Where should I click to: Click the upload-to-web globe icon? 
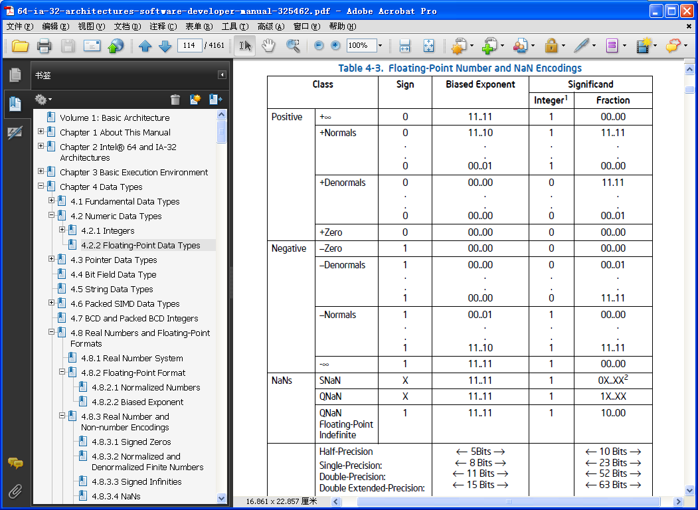tap(116, 45)
